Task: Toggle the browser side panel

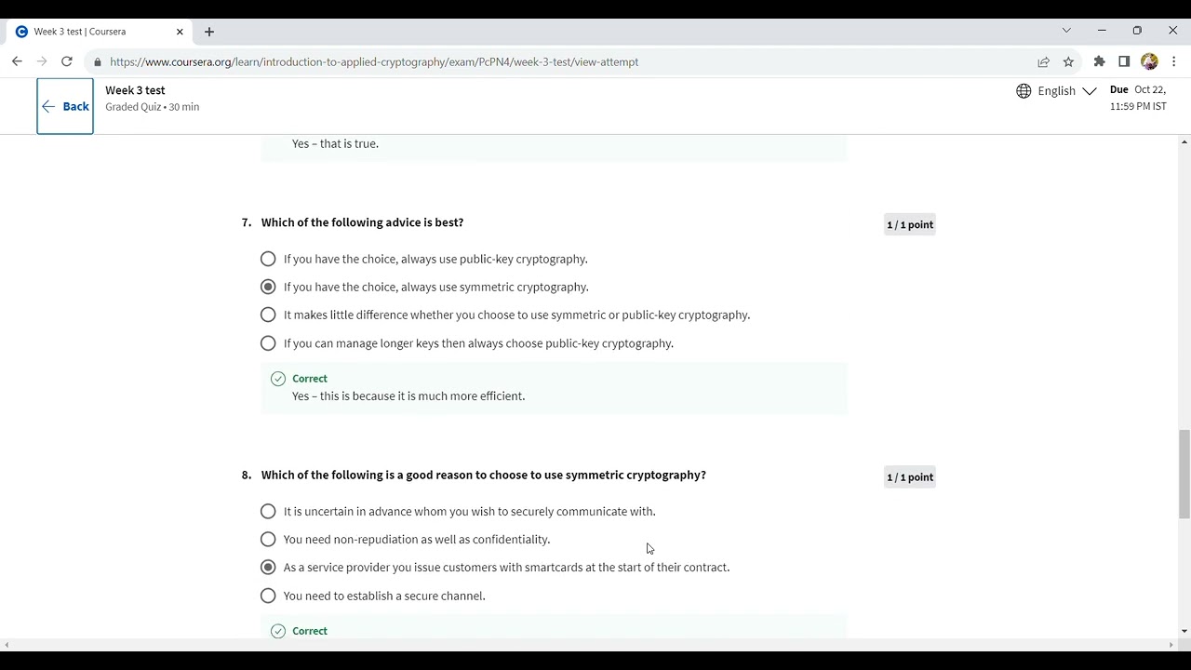Action: 1124,61
